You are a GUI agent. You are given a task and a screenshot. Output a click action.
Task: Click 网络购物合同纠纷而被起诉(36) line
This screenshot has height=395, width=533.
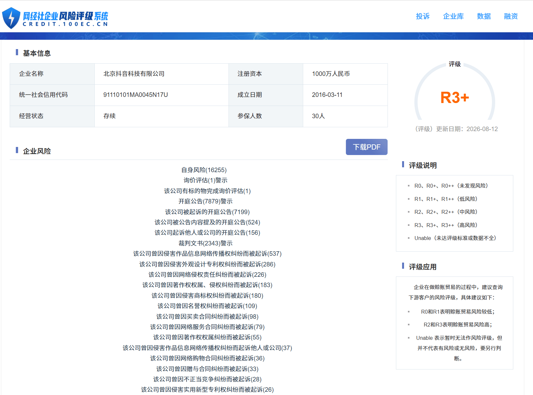[x=207, y=358]
